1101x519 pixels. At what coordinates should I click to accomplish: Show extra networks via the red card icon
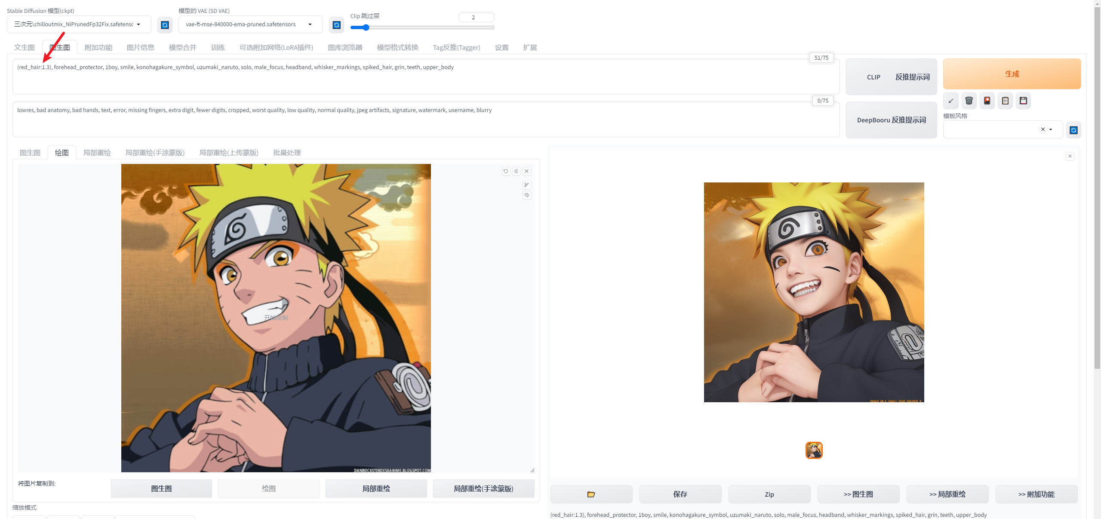pyautogui.click(x=987, y=101)
